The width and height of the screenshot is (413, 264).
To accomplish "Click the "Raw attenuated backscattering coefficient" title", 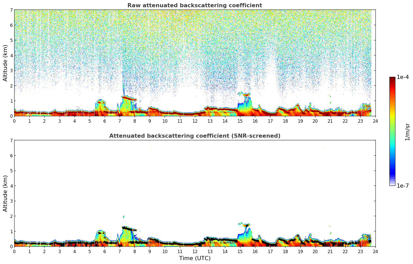I will (x=194, y=5).
